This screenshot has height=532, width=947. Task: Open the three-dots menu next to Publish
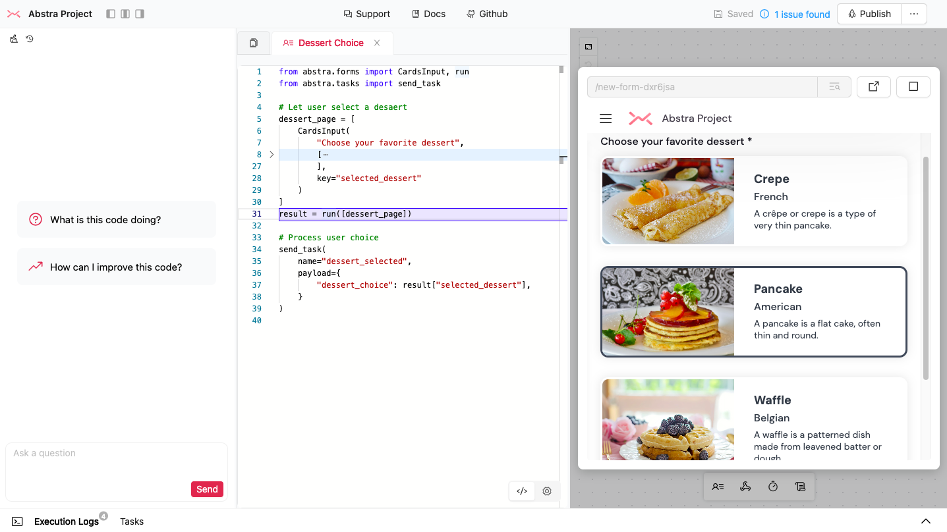tap(913, 14)
